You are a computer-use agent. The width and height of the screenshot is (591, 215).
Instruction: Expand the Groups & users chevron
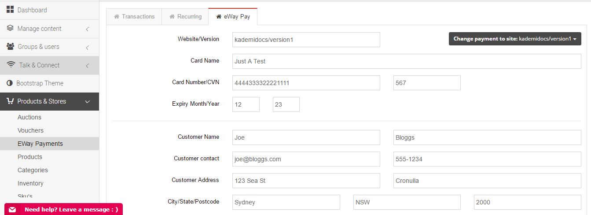point(88,47)
